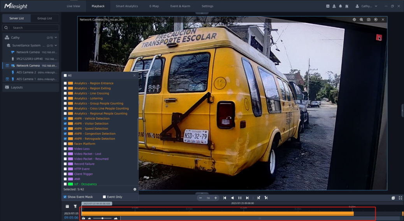Open the Settings tab
Image resolution: width=404 pixels, height=221 pixels.
pos(207,6)
